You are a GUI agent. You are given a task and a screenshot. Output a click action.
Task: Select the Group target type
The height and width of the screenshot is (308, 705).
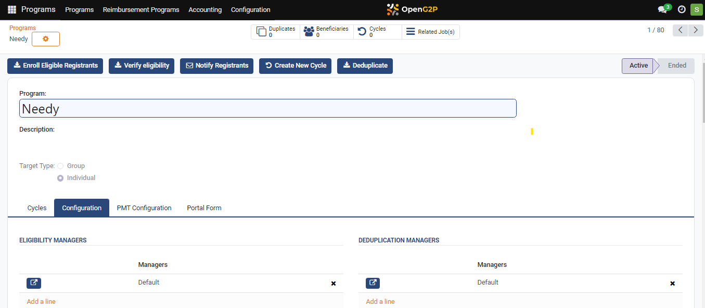click(x=60, y=166)
